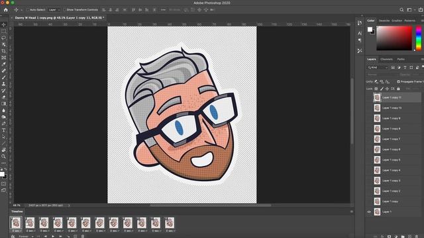The image size is (424, 238).
Task: Click the pixel layer filter icon
Action: [x=393, y=67]
